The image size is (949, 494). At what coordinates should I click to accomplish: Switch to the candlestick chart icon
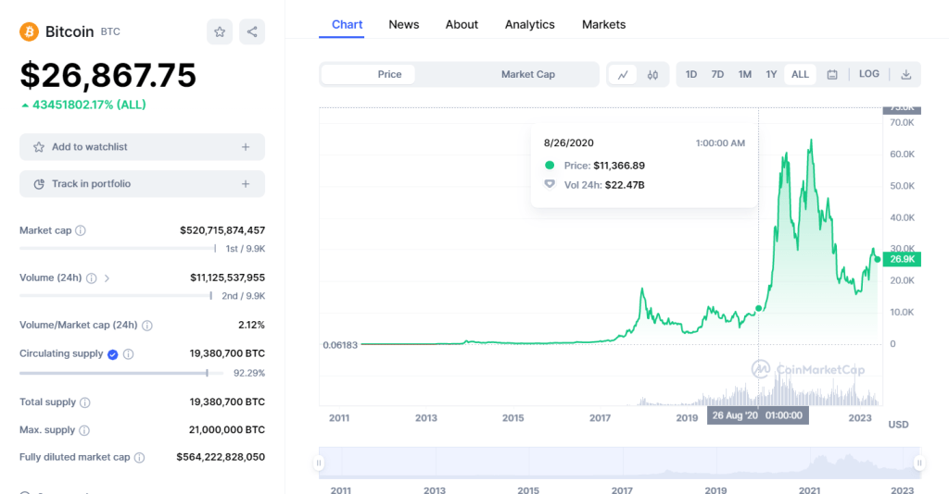652,75
